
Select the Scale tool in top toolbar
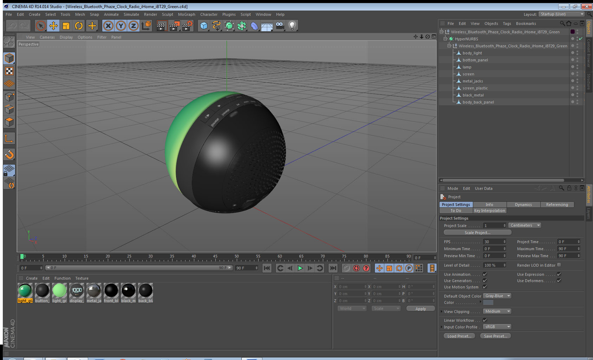[66, 26]
